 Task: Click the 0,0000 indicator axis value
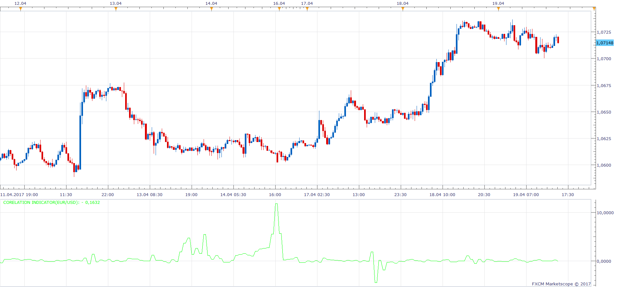tap(604, 261)
